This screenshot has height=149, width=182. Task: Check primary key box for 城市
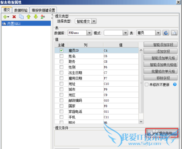click(x=62, y=89)
